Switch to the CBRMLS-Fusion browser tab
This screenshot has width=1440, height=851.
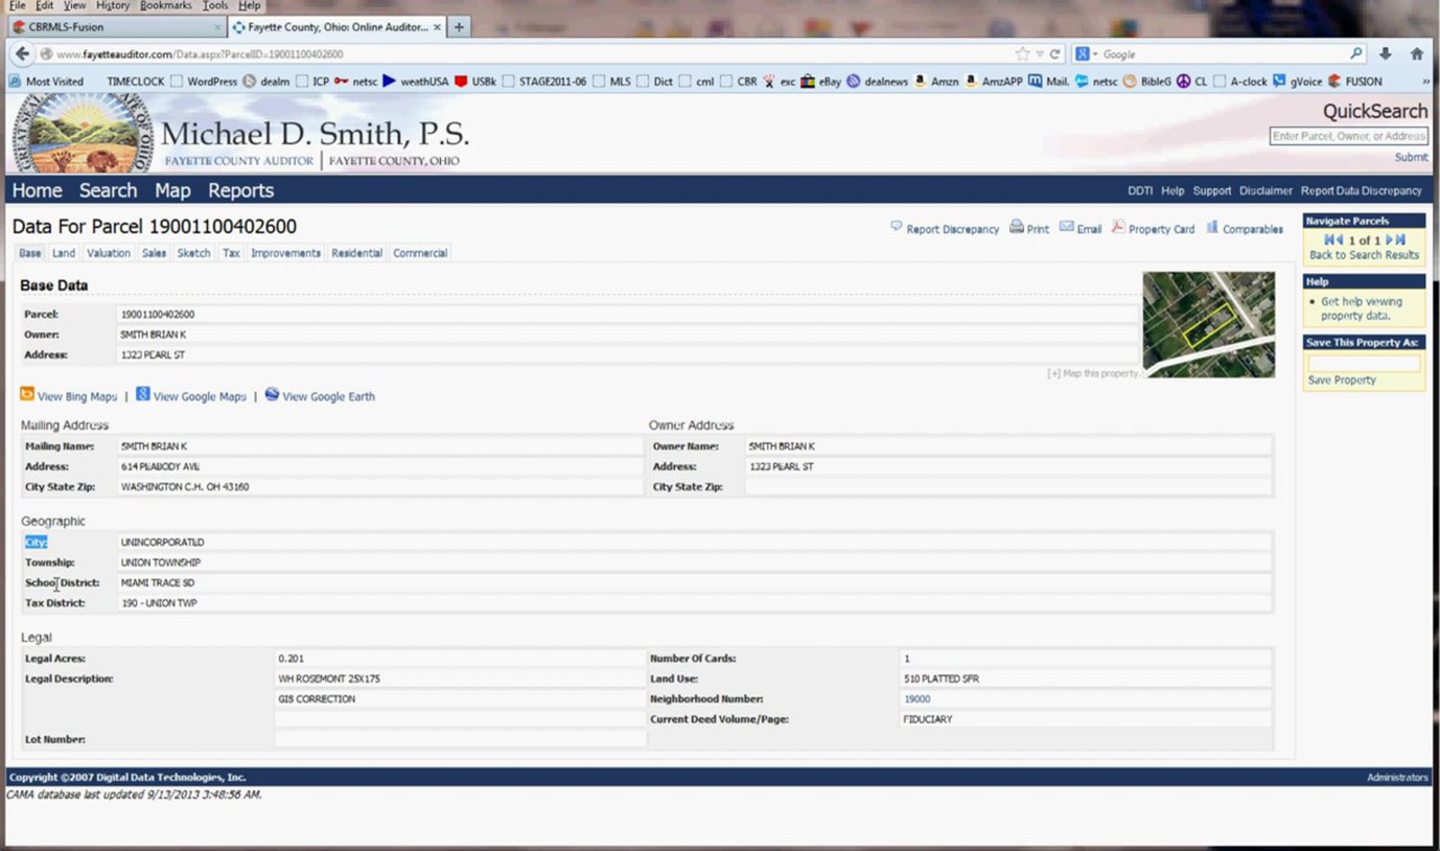[x=117, y=27]
